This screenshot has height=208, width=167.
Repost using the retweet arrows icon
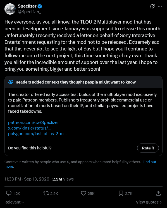(x=46, y=193)
